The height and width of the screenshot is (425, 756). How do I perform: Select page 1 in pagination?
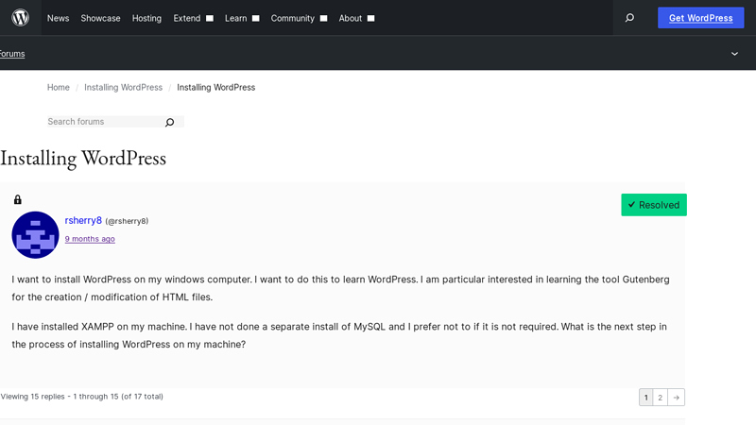pyautogui.click(x=646, y=398)
